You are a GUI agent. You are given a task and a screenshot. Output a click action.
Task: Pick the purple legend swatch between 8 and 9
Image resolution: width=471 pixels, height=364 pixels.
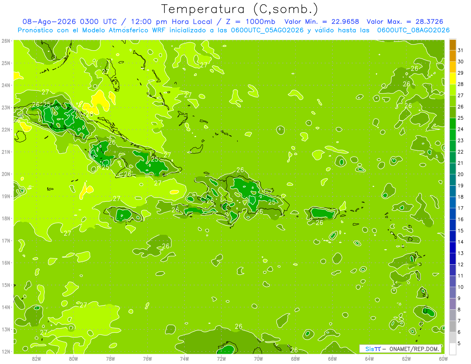pos(453,304)
